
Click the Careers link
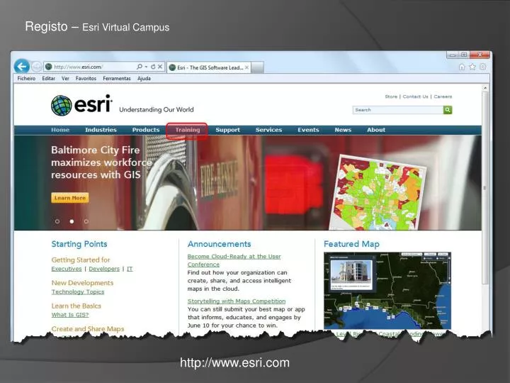pyautogui.click(x=443, y=96)
